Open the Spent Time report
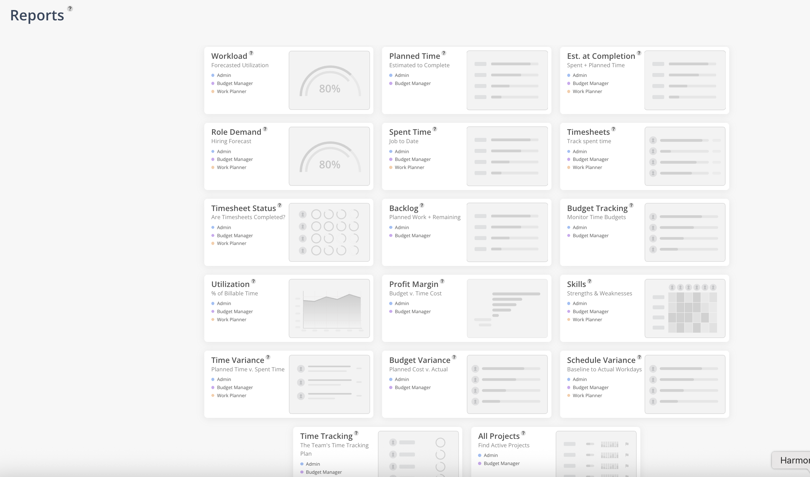Viewport: 810px width, 477px height. 410,132
